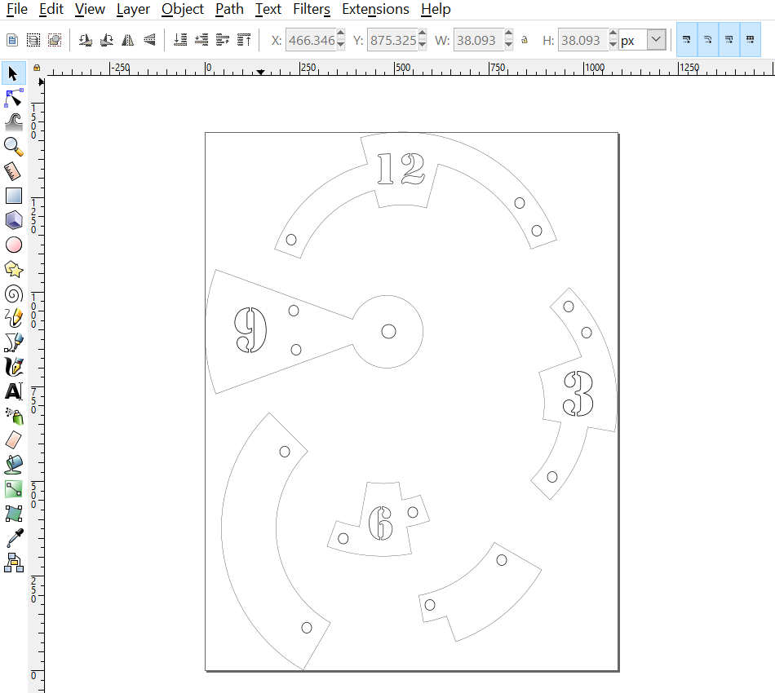Click the Flip horizontal button

tap(128, 39)
